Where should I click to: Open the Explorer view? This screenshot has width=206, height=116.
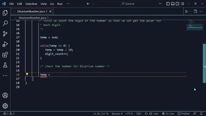tap(5, 13)
